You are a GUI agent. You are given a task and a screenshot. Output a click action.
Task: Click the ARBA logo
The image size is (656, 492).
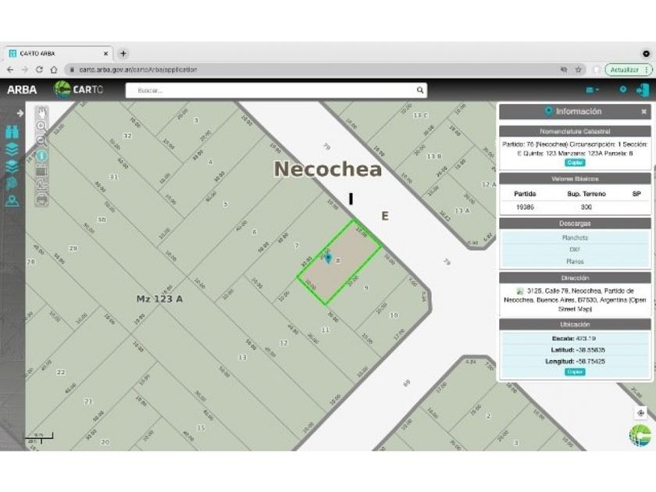(x=22, y=90)
